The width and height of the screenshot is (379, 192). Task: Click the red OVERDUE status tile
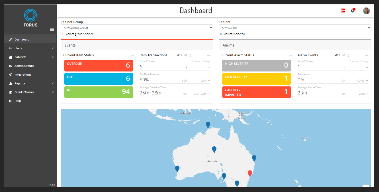pyautogui.click(x=99, y=65)
